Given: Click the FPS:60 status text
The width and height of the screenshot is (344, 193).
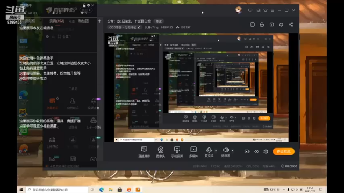Looking at the screenshot, I should click(x=216, y=166).
